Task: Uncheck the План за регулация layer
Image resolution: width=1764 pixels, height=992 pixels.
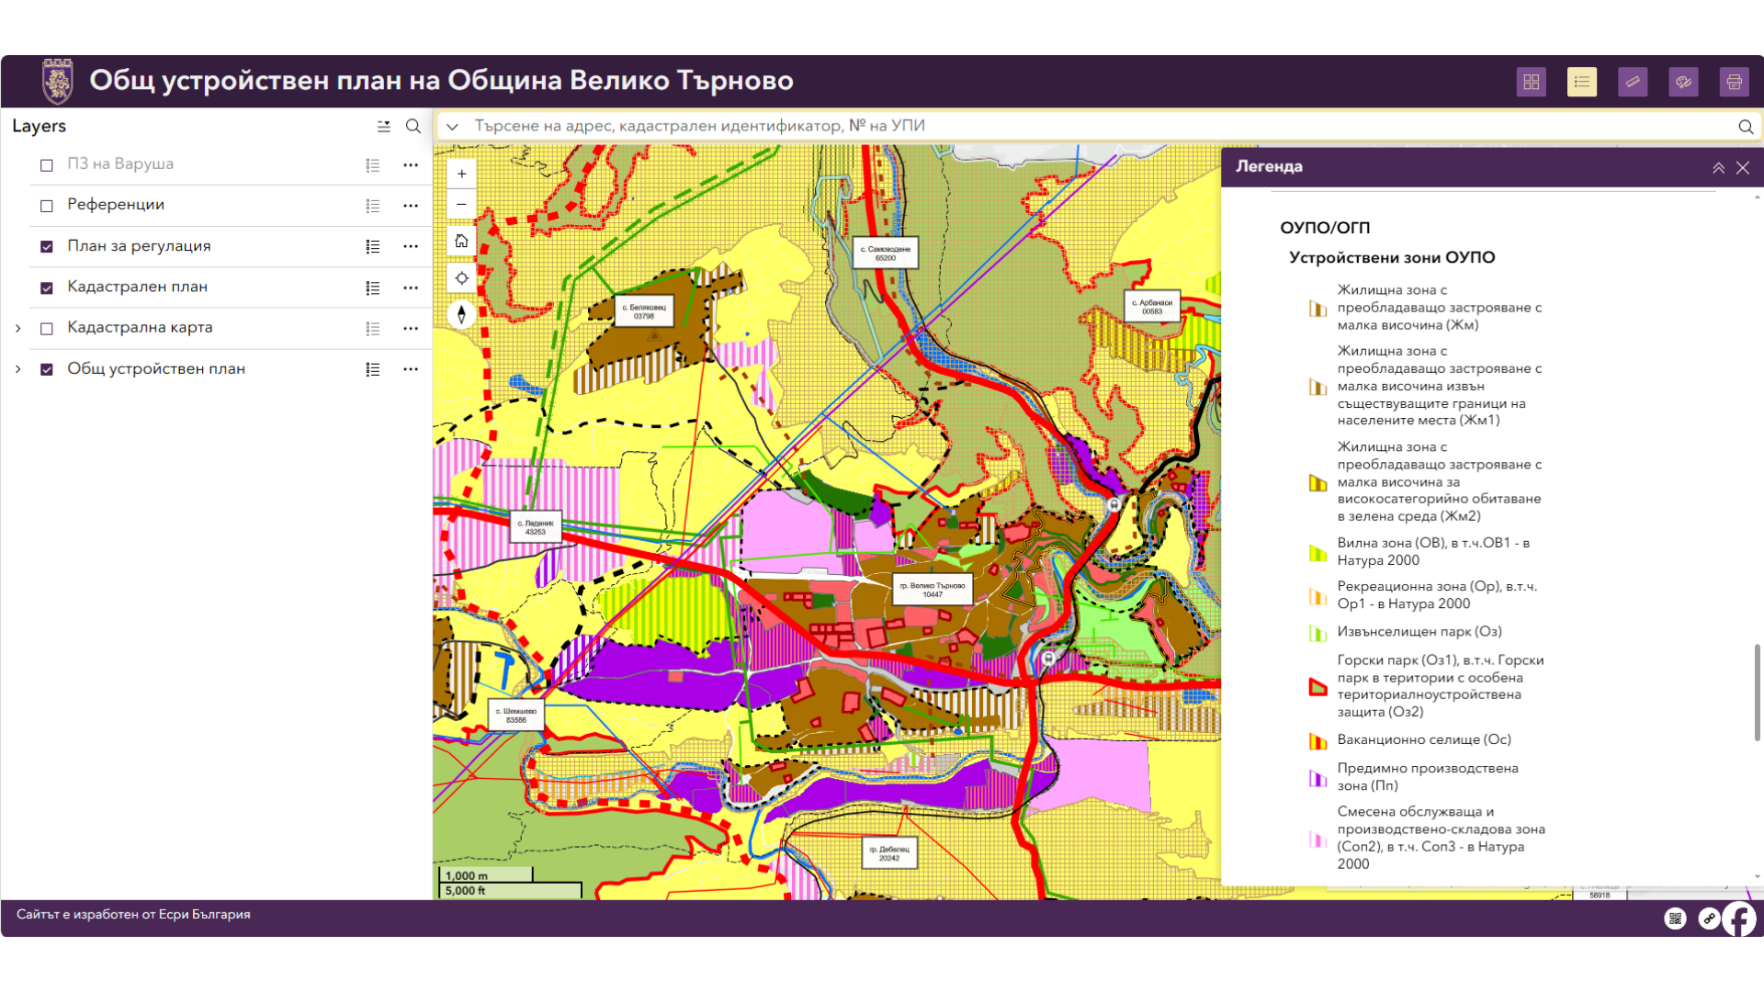Action: (47, 246)
